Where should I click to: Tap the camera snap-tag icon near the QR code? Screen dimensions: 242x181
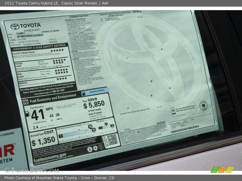203,106
